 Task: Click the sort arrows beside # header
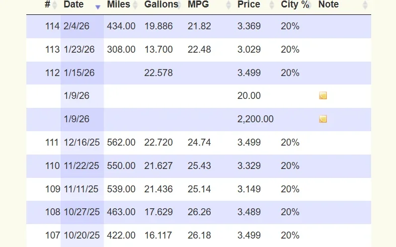pyautogui.click(x=56, y=5)
